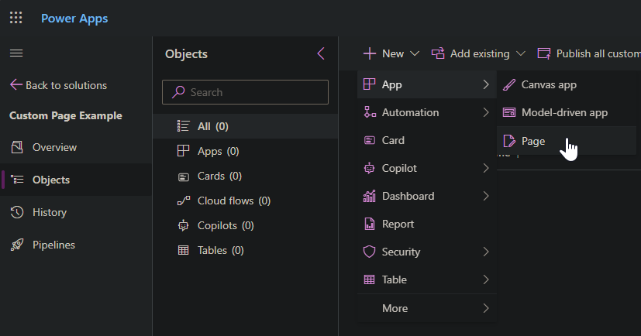Select Copilots (0) in objects tree
The width and height of the screenshot is (641, 336).
(x=245, y=225)
